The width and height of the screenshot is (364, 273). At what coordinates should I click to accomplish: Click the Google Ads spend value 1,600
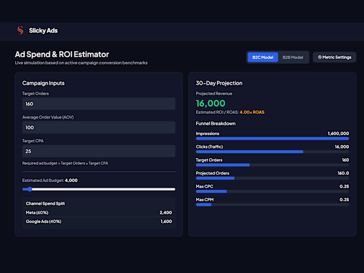tap(166, 222)
